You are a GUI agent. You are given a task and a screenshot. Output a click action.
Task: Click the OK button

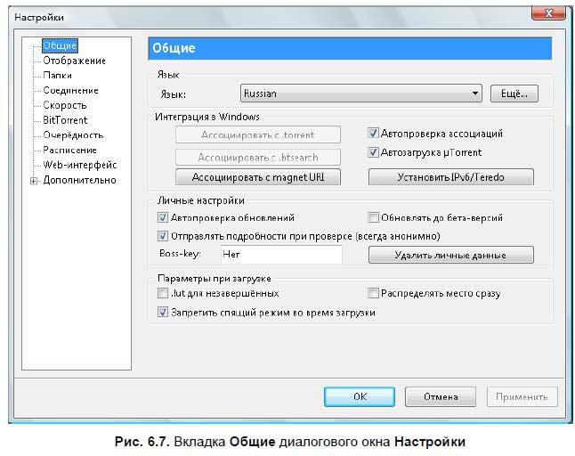click(360, 396)
